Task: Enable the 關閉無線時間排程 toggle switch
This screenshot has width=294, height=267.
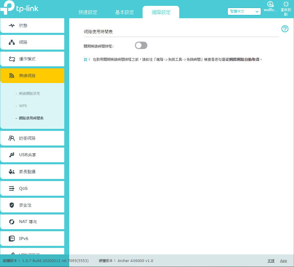Action: (x=141, y=45)
